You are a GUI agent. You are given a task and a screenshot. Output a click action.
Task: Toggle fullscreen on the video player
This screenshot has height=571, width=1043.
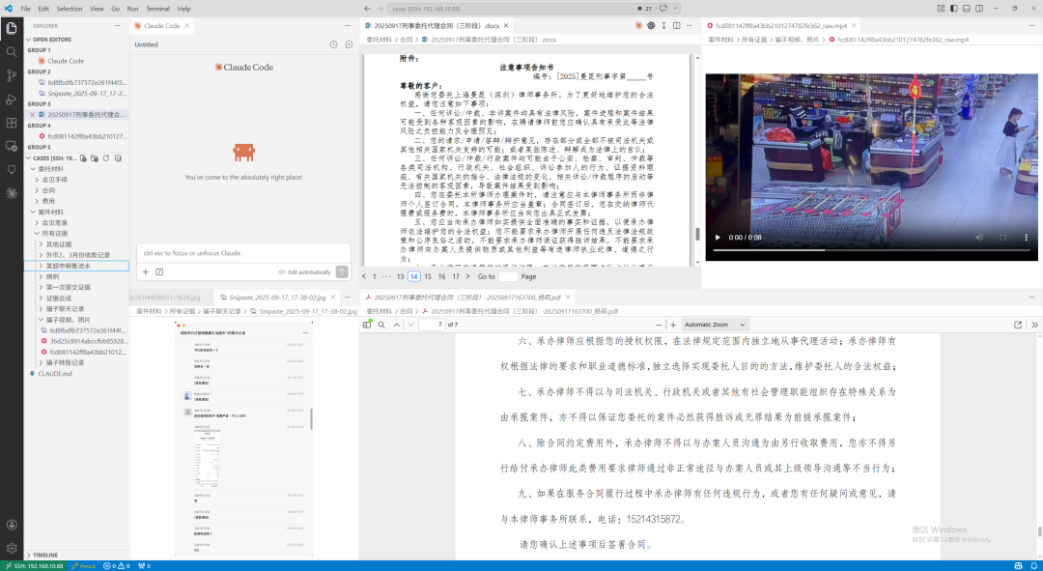[1002, 237]
